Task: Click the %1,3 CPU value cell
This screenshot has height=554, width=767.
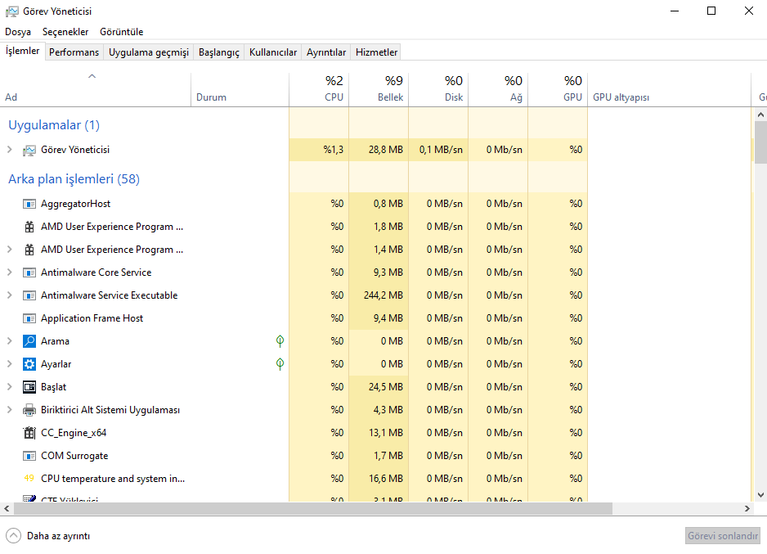Action: pos(319,150)
